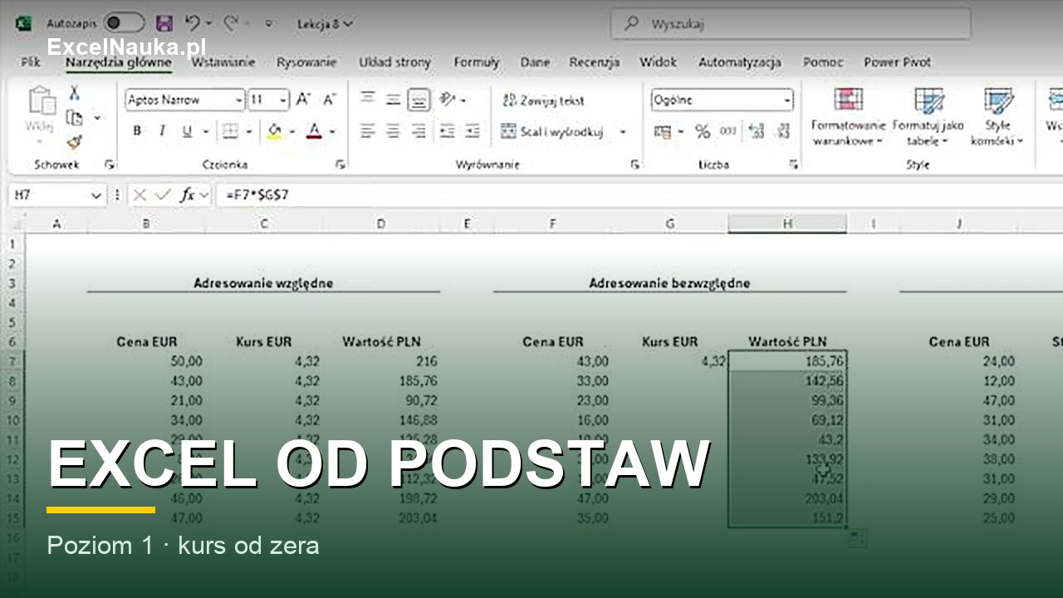The height and width of the screenshot is (598, 1063).
Task: Confirm the formula with the checkmark
Action: pyautogui.click(x=163, y=195)
